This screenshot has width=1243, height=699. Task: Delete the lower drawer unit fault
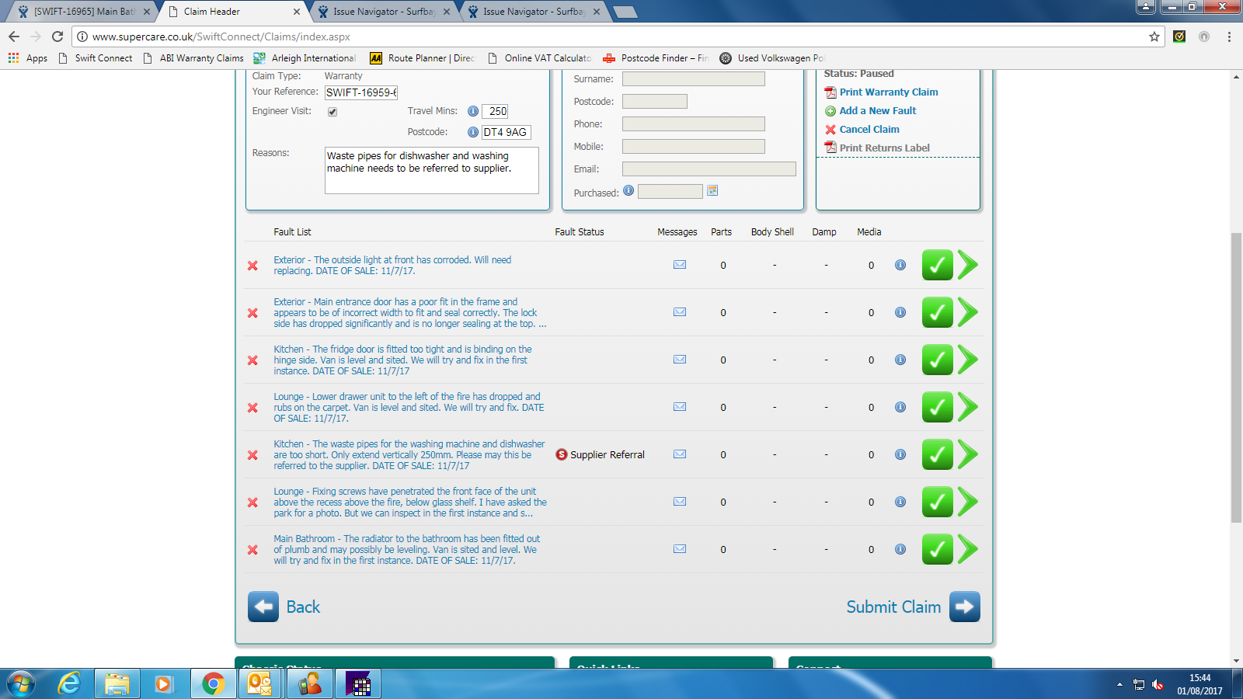252,408
